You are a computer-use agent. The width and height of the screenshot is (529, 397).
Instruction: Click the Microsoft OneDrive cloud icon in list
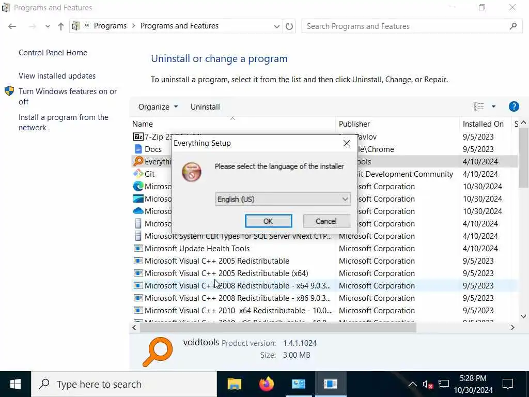138,211
